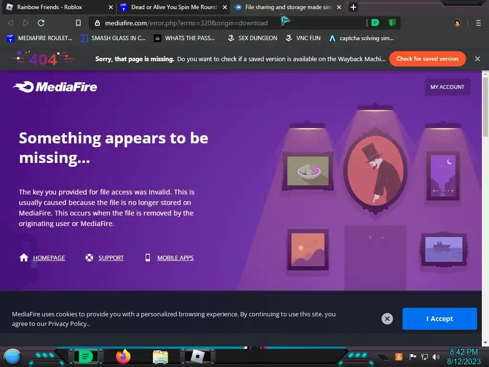
Task: Click the phone icon beside MOBILE APPS
Action: (148, 258)
